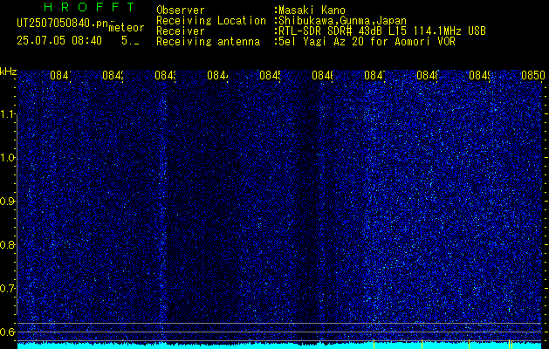Image resolution: width=549 pixels, height=349 pixels.
Task: Click the 1.1 kHz frequency label
Action: pos(8,114)
